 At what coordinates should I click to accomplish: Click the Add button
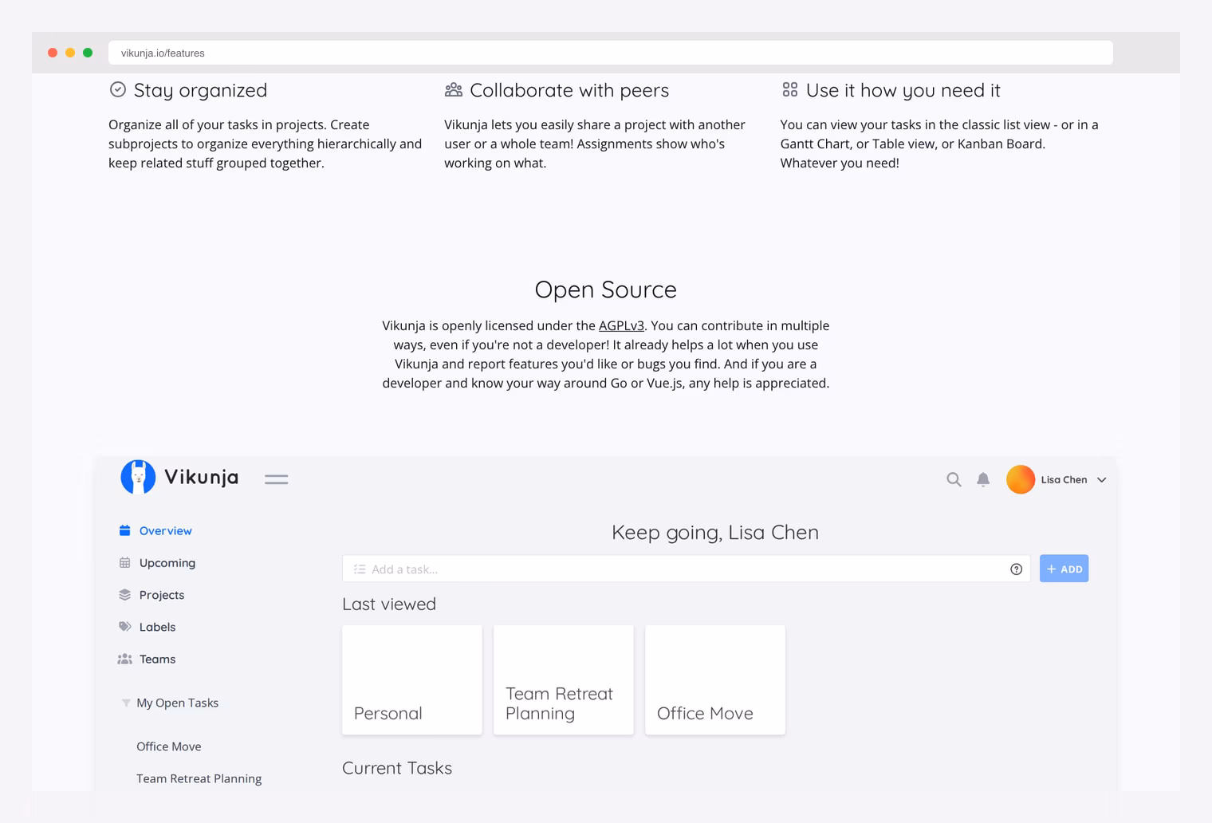click(1064, 569)
